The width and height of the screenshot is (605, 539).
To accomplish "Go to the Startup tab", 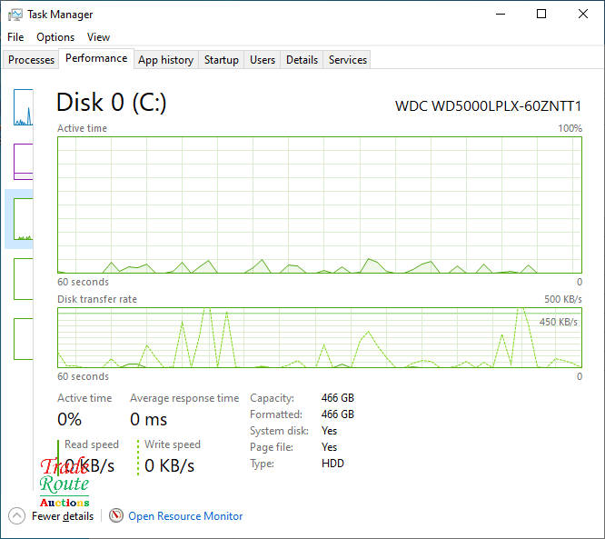I will pos(221,60).
